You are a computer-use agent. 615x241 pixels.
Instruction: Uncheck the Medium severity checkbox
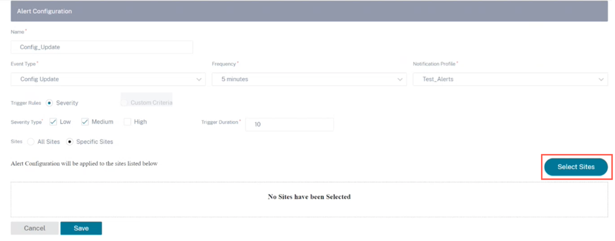[x=85, y=122]
